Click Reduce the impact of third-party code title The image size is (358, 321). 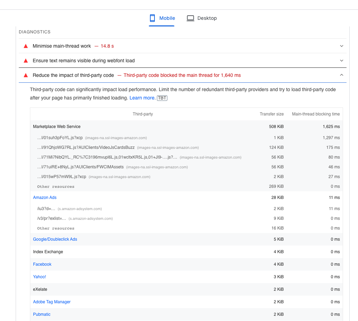(x=73, y=75)
